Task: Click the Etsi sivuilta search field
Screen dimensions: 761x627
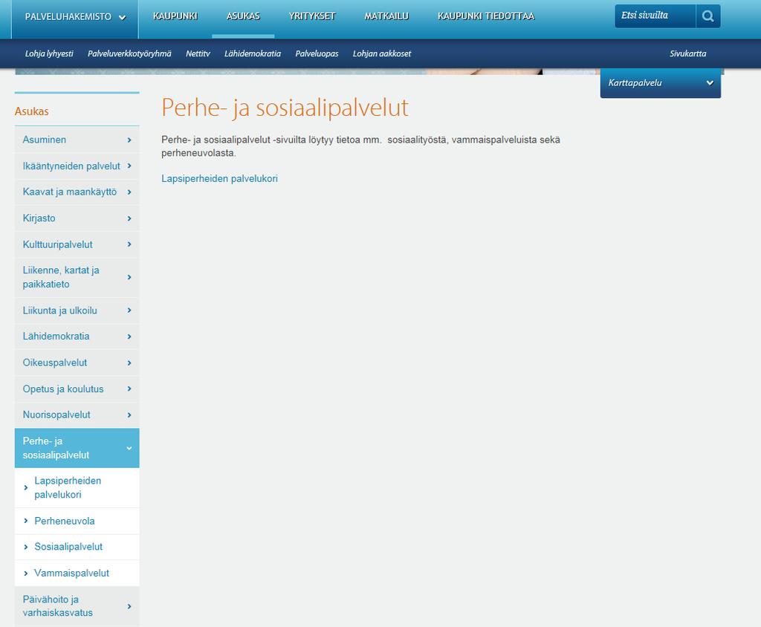Action: pos(655,16)
